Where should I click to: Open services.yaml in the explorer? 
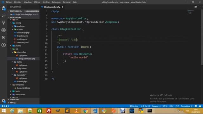pos(23,42)
